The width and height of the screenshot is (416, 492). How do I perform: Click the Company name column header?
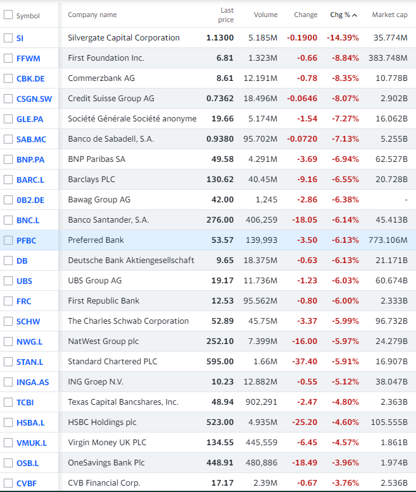tap(92, 15)
